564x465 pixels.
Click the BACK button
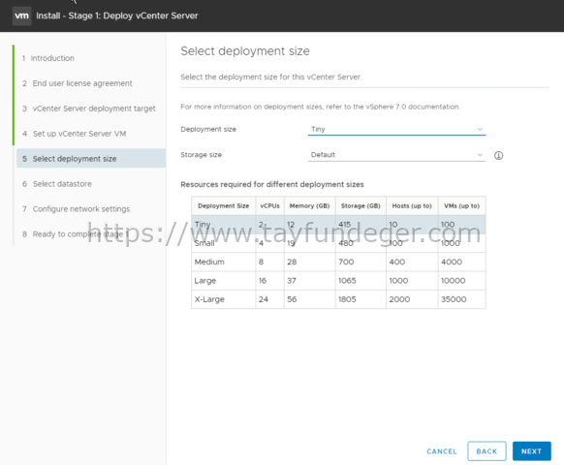486,451
